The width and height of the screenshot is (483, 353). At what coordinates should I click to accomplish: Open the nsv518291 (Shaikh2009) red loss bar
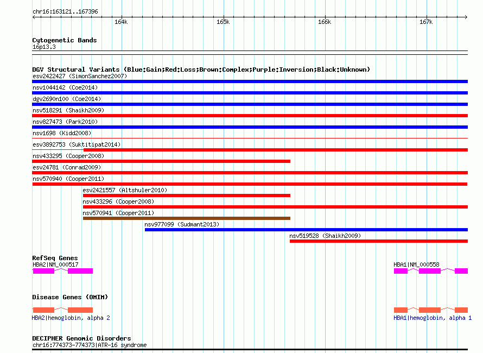(250, 116)
